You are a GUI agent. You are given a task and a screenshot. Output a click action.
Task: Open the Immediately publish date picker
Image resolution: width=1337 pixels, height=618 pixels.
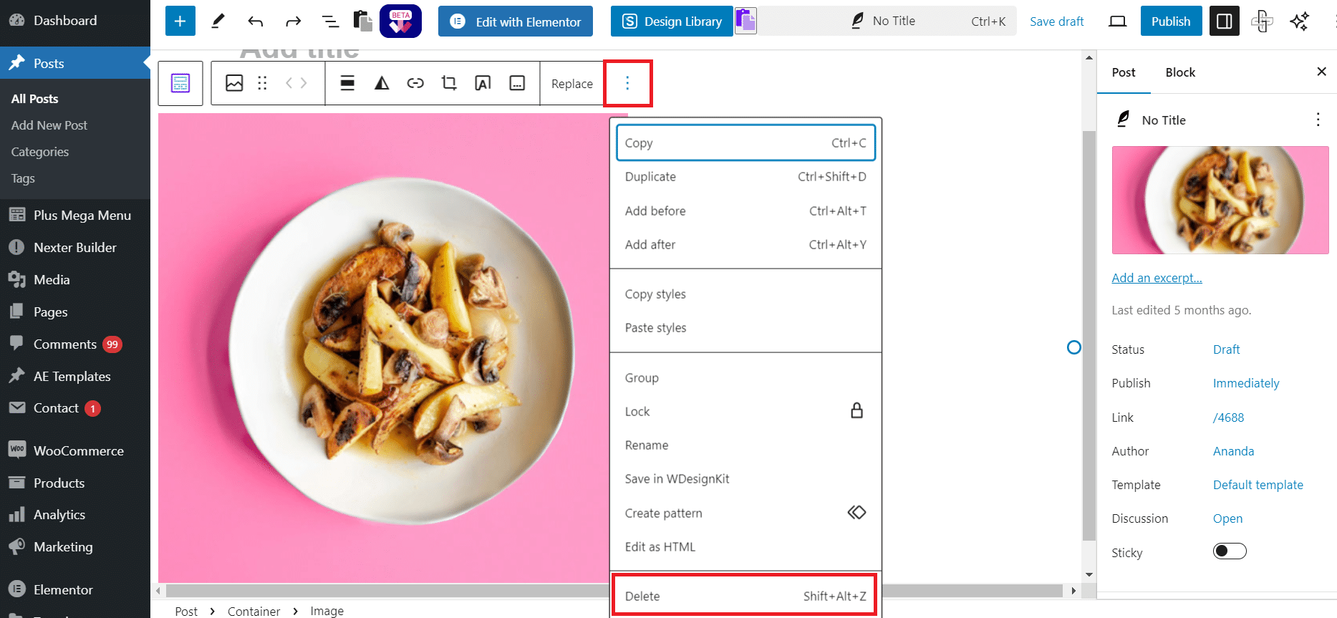click(1246, 383)
